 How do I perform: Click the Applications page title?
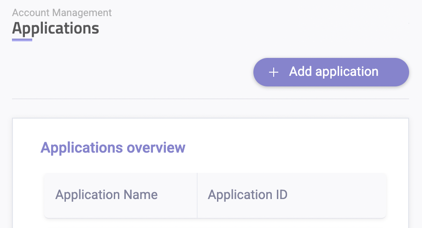pyautogui.click(x=55, y=28)
